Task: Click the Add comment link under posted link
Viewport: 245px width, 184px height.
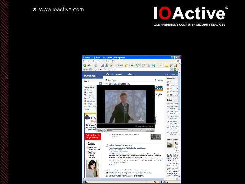Action: point(114,165)
